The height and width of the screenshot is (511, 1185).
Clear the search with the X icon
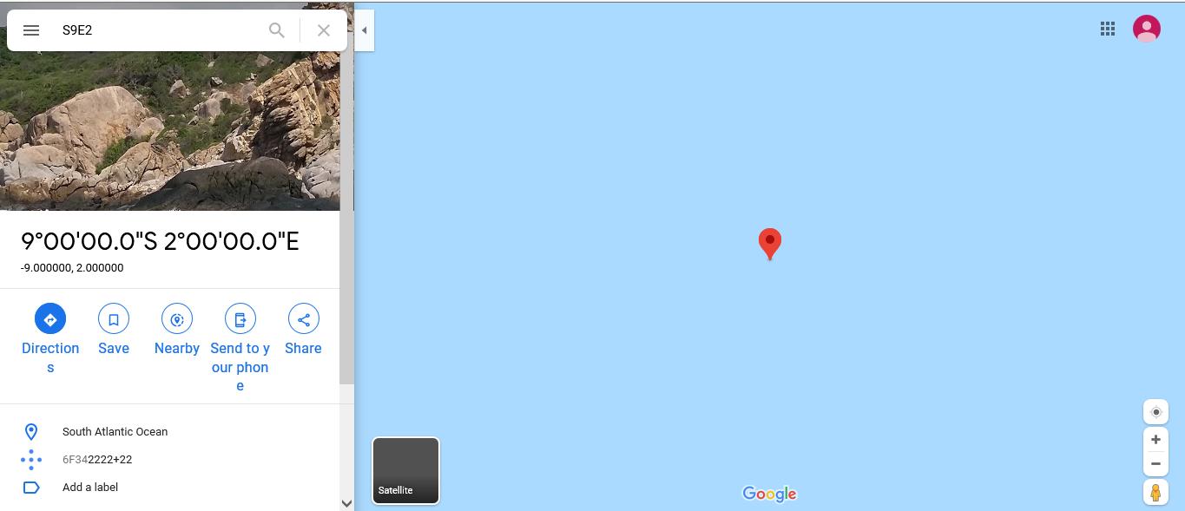tap(324, 30)
